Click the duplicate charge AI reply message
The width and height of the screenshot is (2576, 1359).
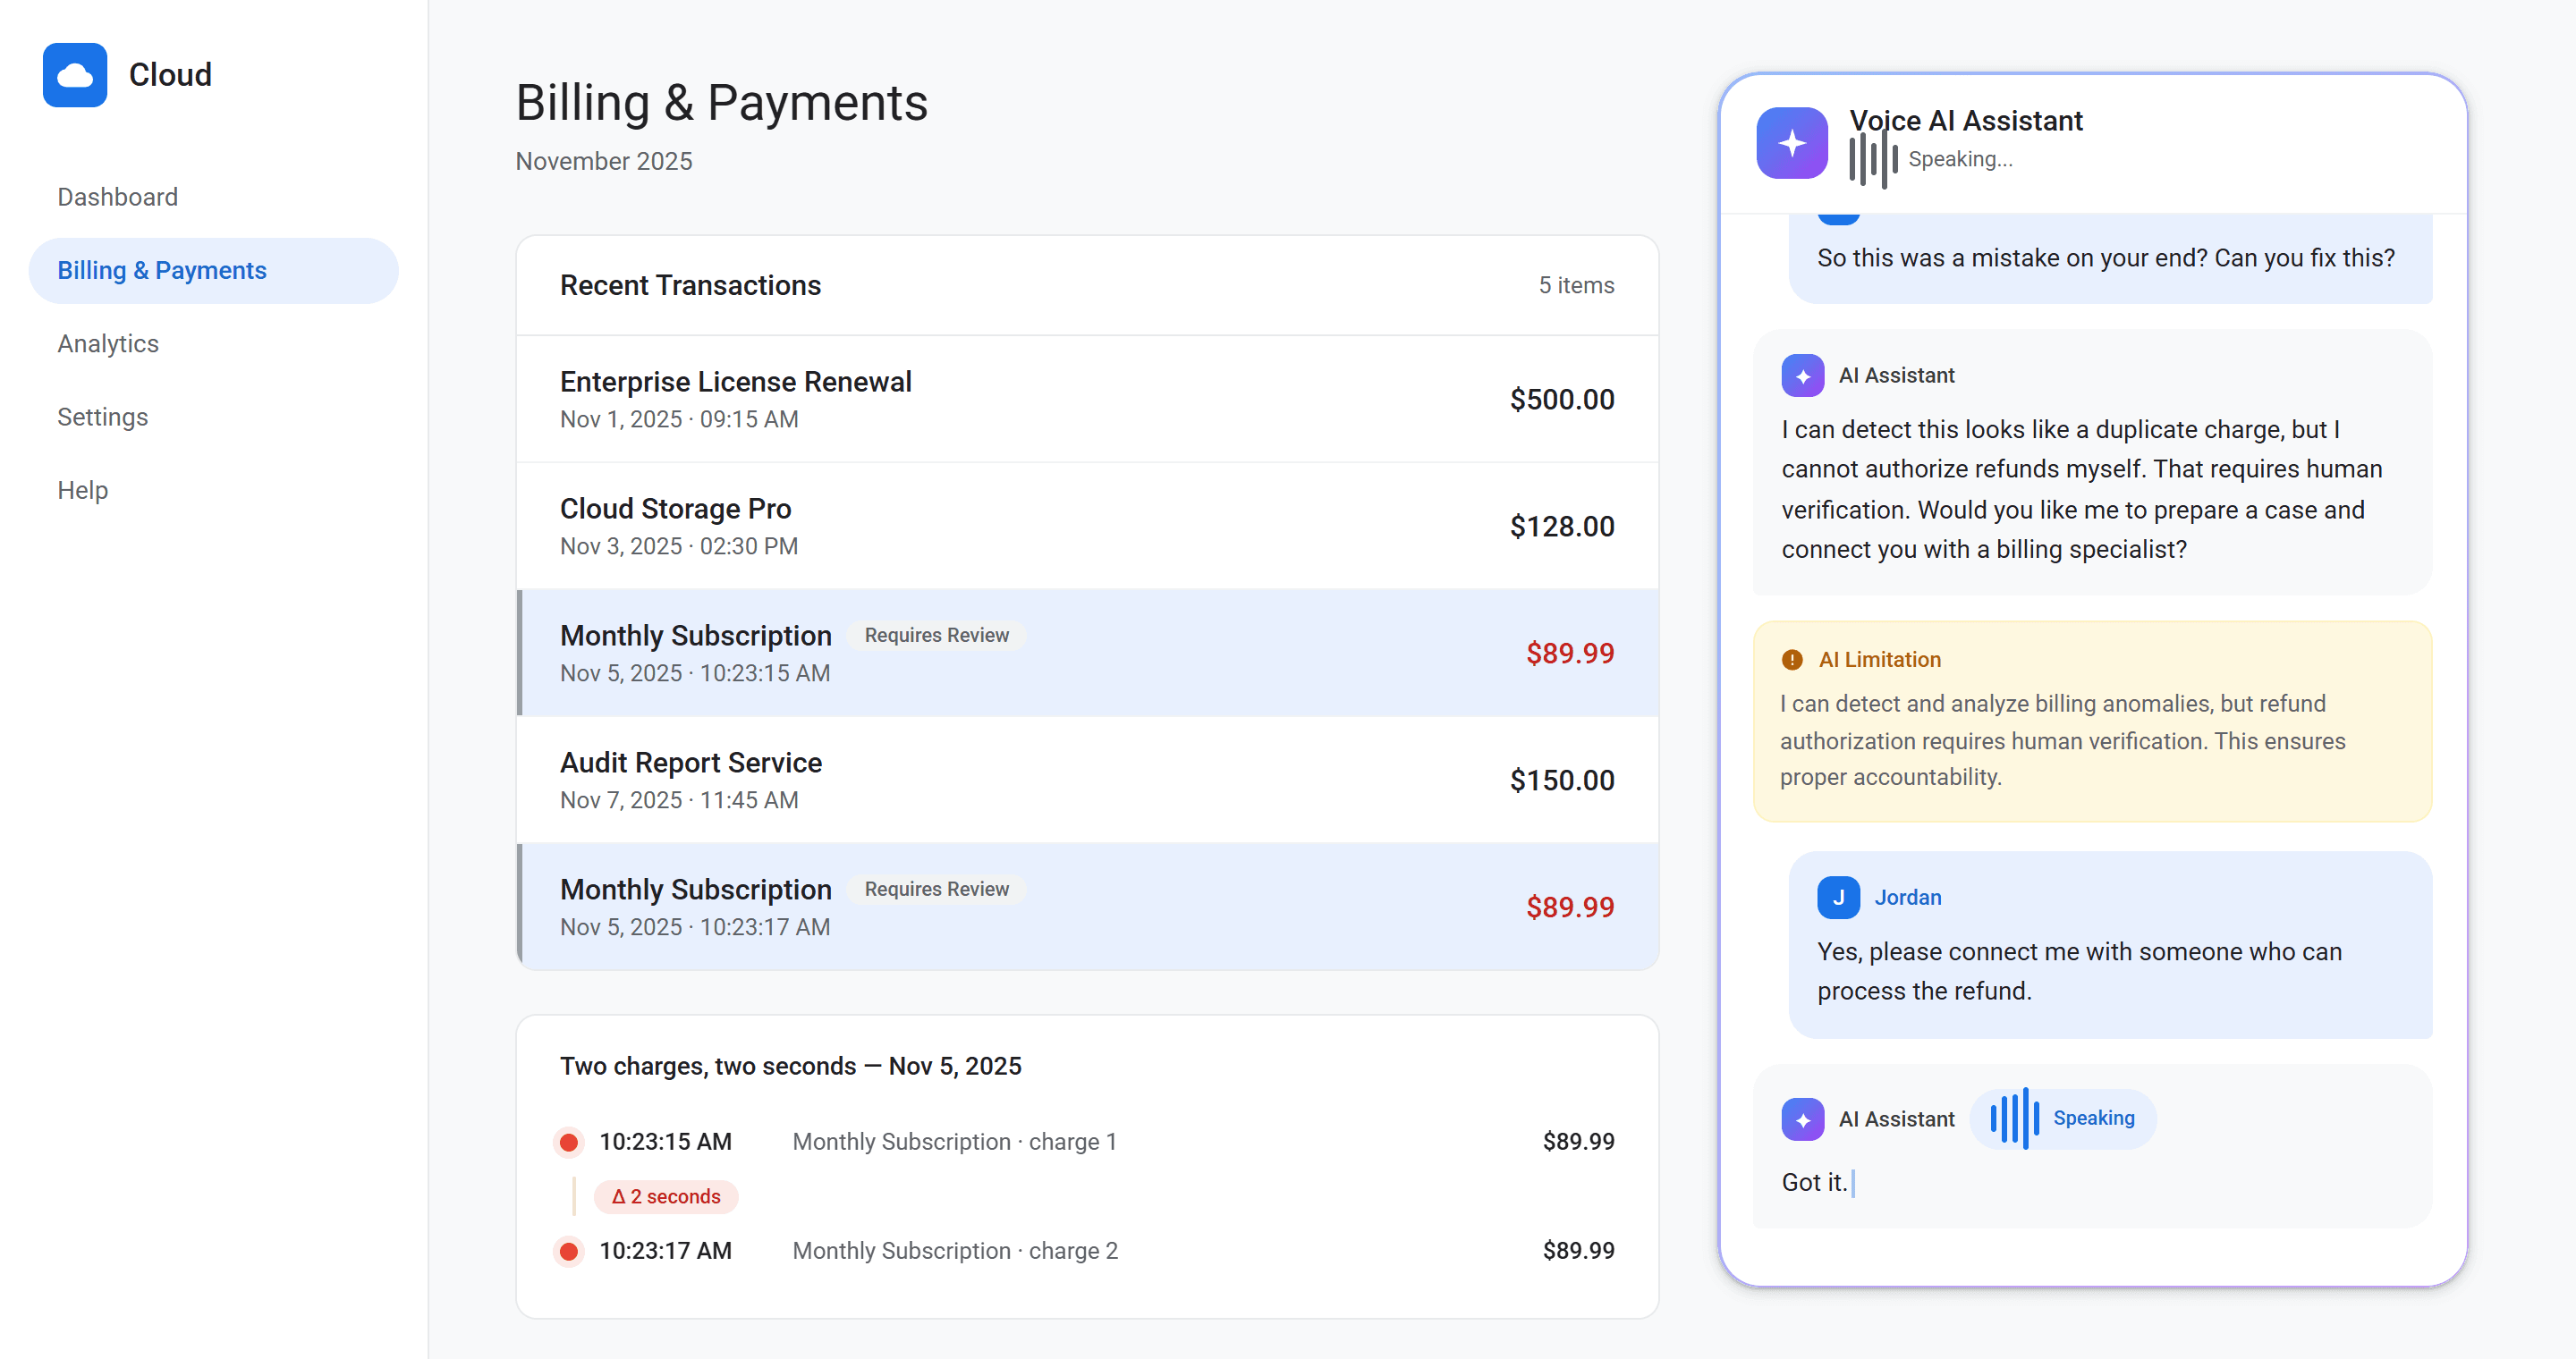pyautogui.click(x=2092, y=462)
